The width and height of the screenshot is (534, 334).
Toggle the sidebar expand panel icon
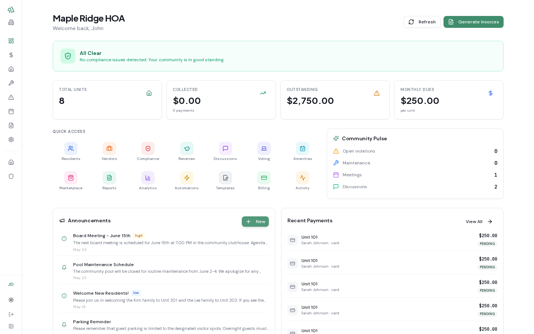click(x=11, y=326)
